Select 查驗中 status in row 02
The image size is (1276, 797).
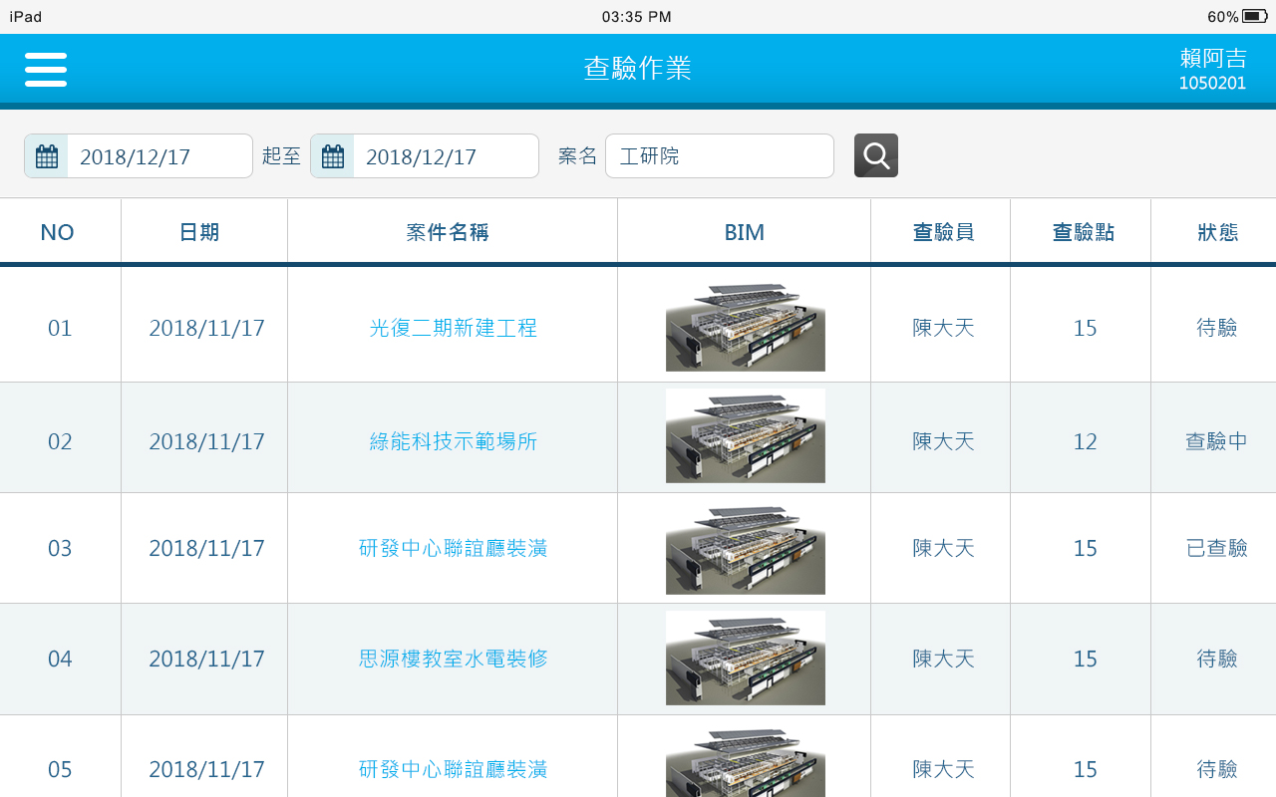1216,440
